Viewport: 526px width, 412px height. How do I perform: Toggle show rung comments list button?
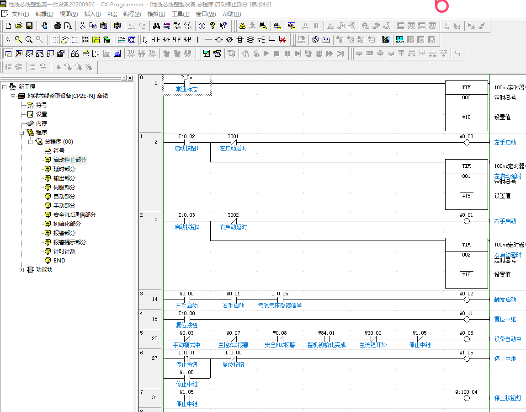[x=75, y=39]
